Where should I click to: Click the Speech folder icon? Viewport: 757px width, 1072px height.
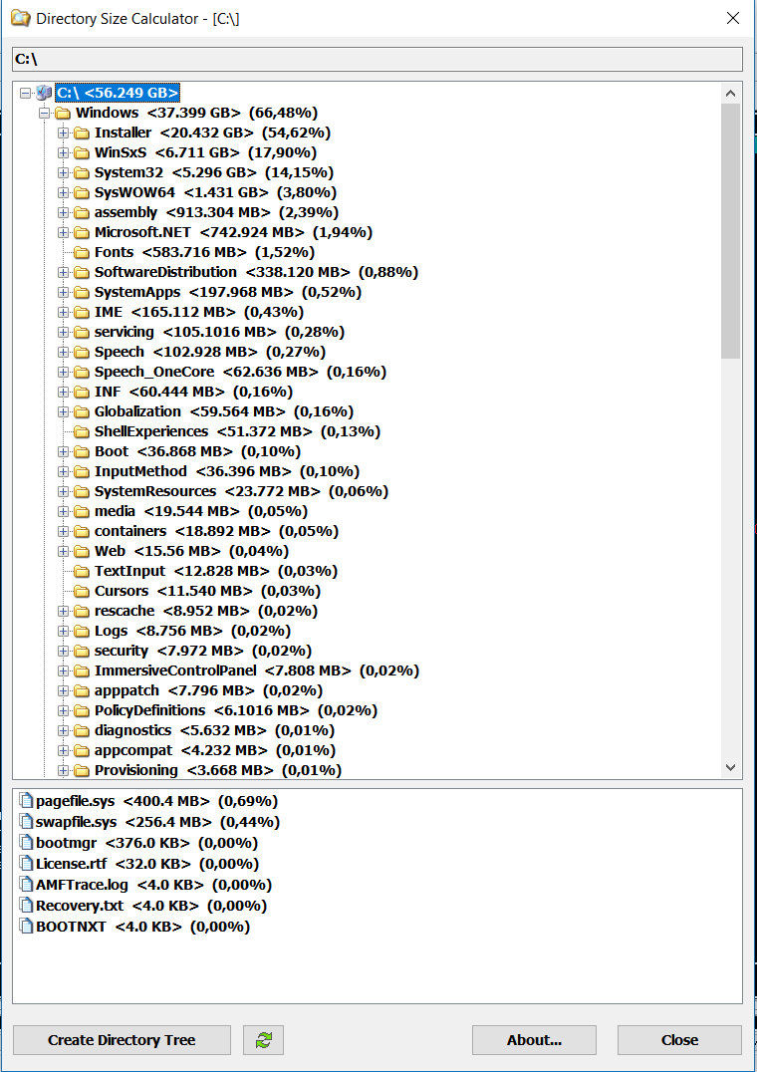(x=82, y=352)
